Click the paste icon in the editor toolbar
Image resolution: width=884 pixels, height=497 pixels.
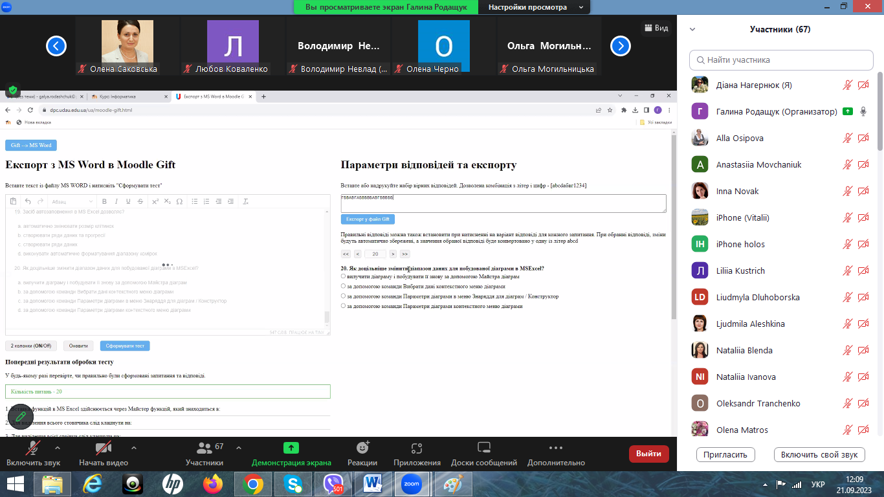14,202
